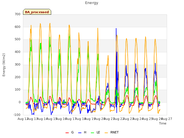184x138 pixels.
Task: Click the 500 y-axis tick value
Action: pyautogui.click(x=18, y=39)
